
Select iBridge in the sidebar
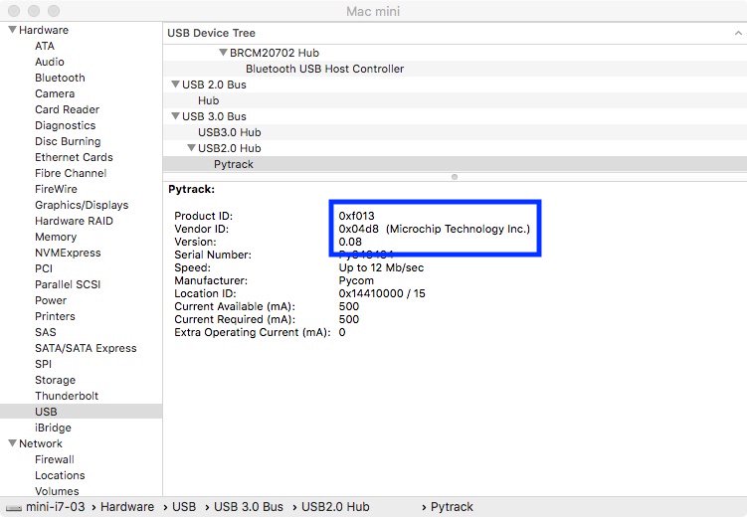(x=53, y=428)
